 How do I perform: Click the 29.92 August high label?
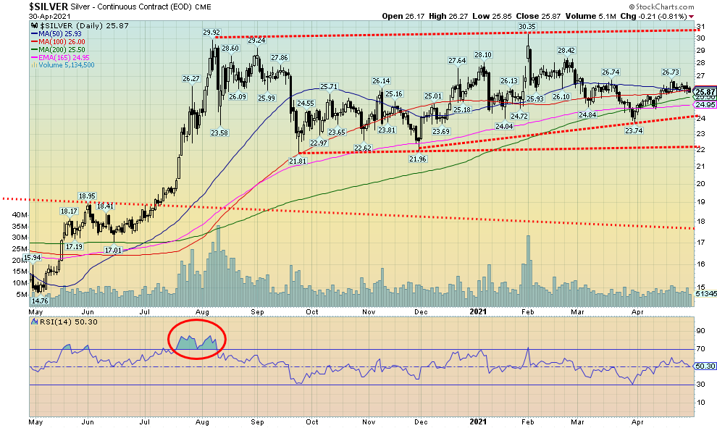tap(211, 33)
